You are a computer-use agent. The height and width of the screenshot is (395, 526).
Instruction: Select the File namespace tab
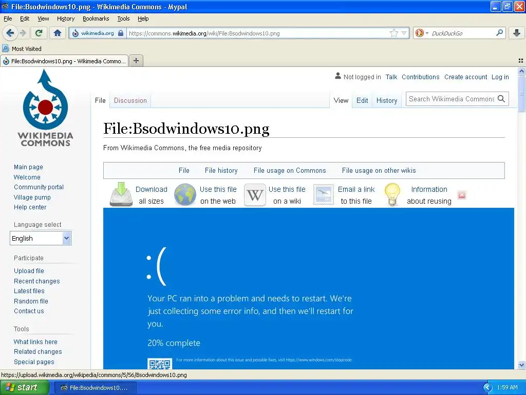click(x=100, y=100)
